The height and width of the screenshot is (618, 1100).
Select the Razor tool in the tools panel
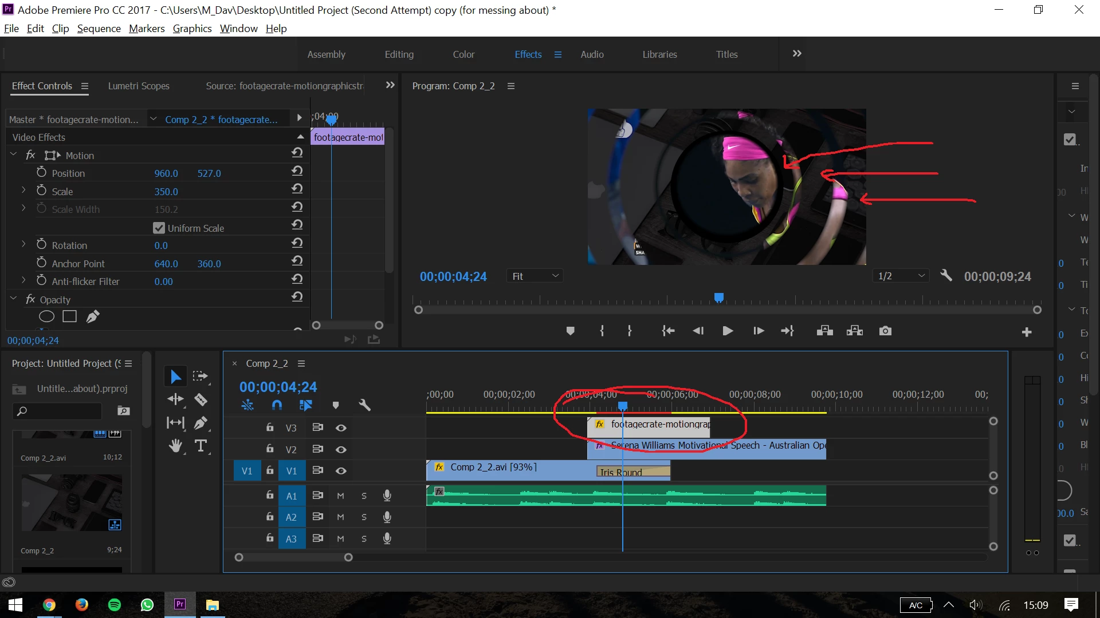[x=201, y=399]
